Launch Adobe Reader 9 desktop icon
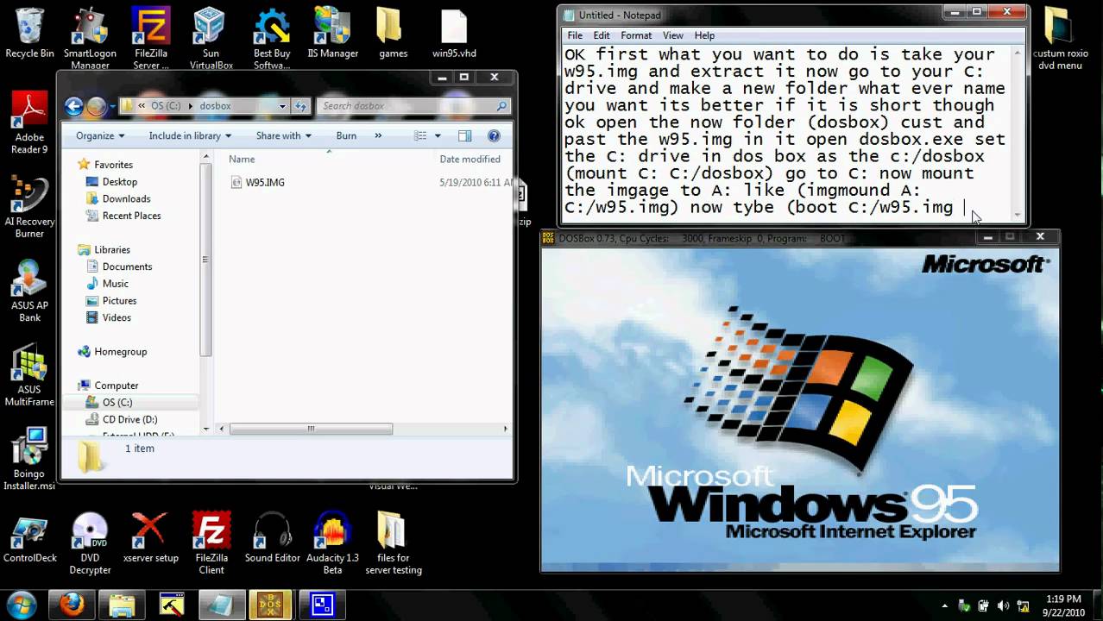1103x621 pixels. pyautogui.click(x=29, y=123)
